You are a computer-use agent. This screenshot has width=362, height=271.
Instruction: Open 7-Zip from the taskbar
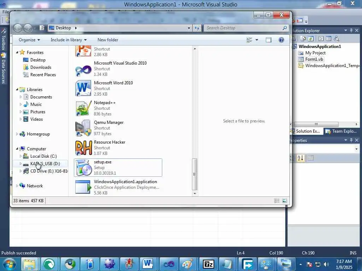(x=208, y=264)
